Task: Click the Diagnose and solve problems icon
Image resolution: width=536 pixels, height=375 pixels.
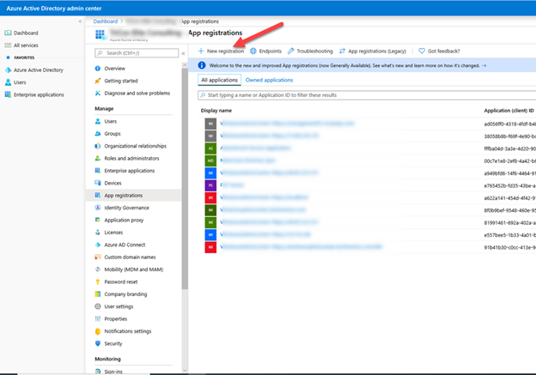Action: 98,93
